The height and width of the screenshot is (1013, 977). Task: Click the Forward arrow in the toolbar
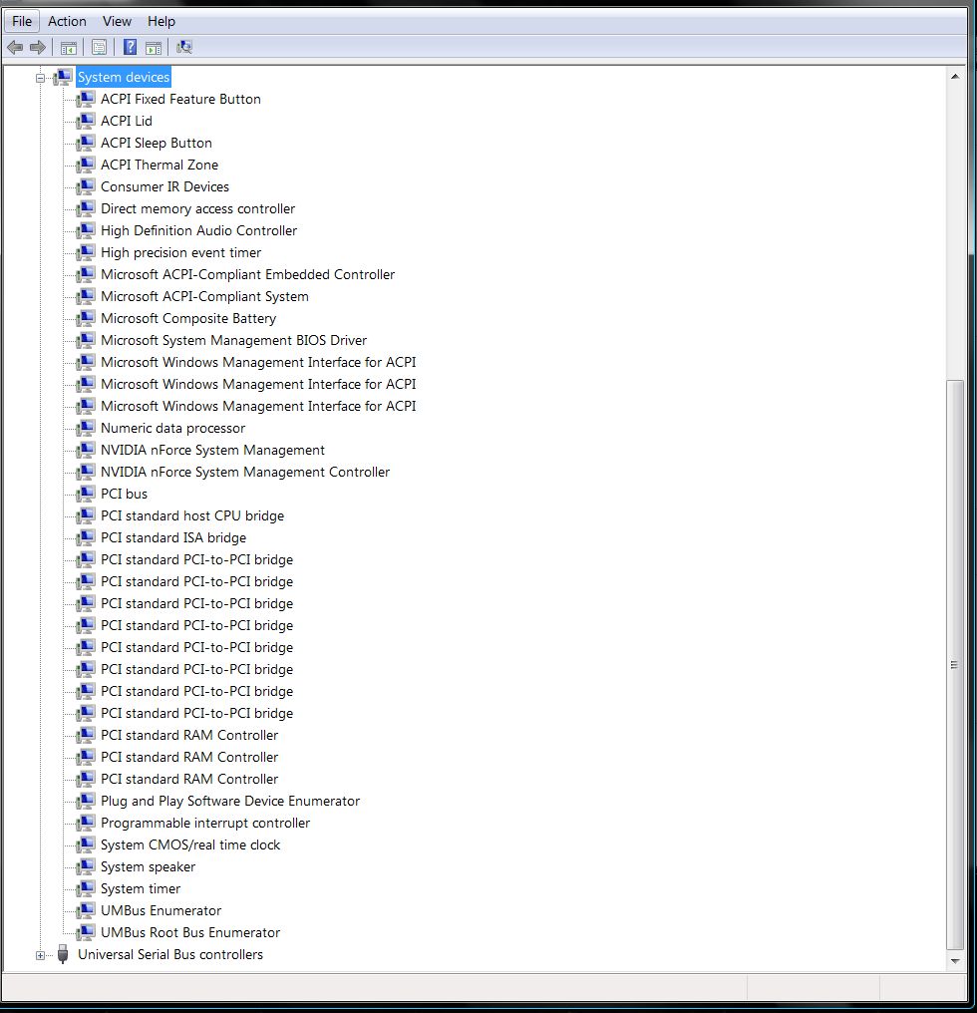38,47
